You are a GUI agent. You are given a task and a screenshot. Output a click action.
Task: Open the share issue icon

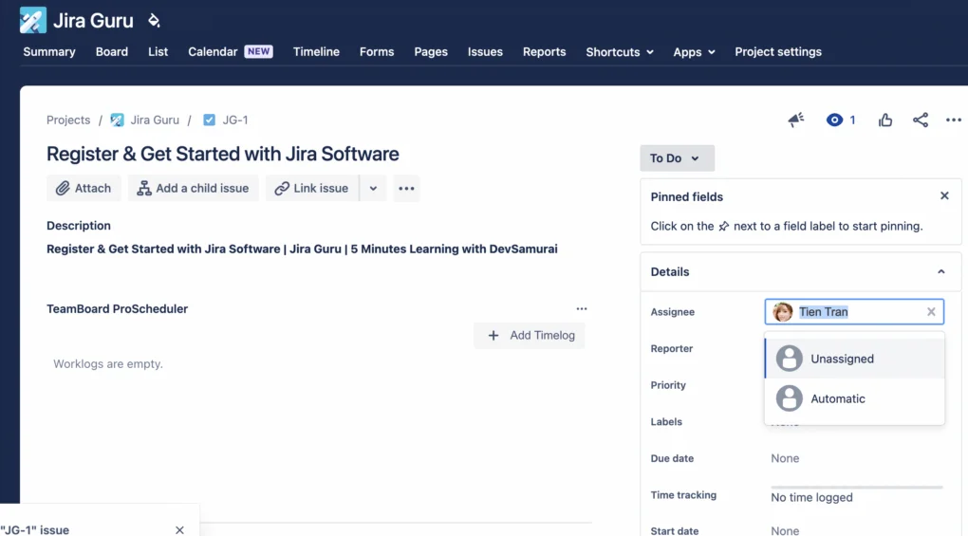pyautogui.click(x=921, y=120)
